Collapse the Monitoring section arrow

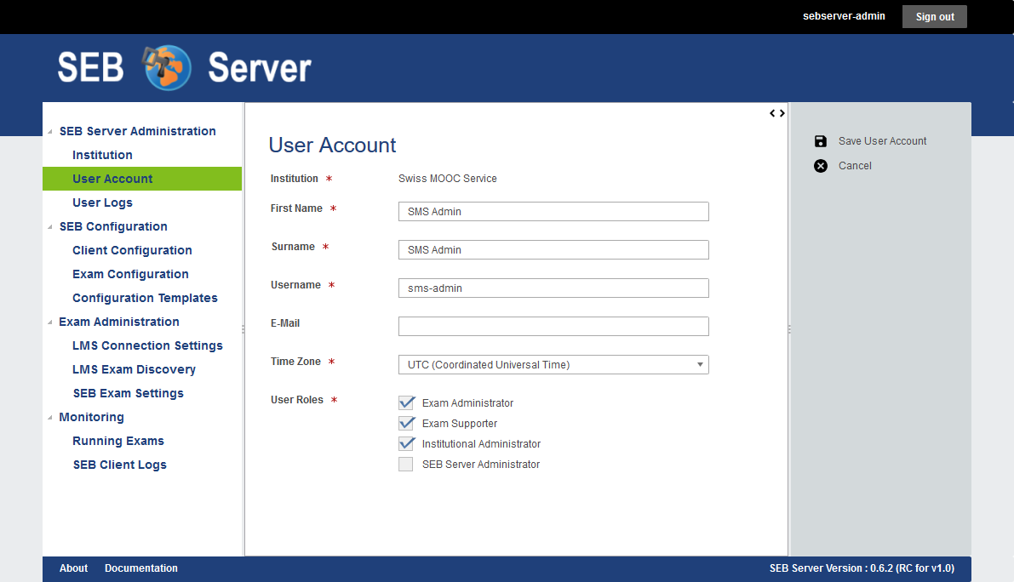click(49, 418)
